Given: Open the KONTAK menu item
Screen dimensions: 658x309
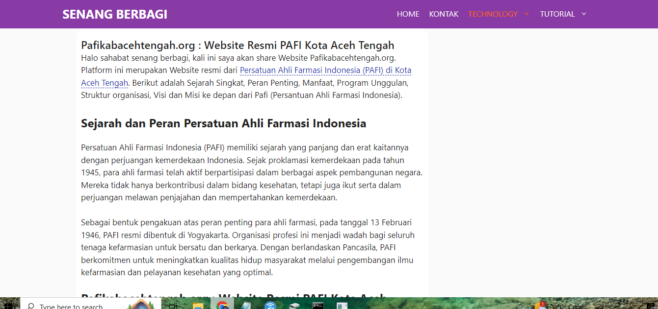Looking at the screenshot, I should [444, 14].
